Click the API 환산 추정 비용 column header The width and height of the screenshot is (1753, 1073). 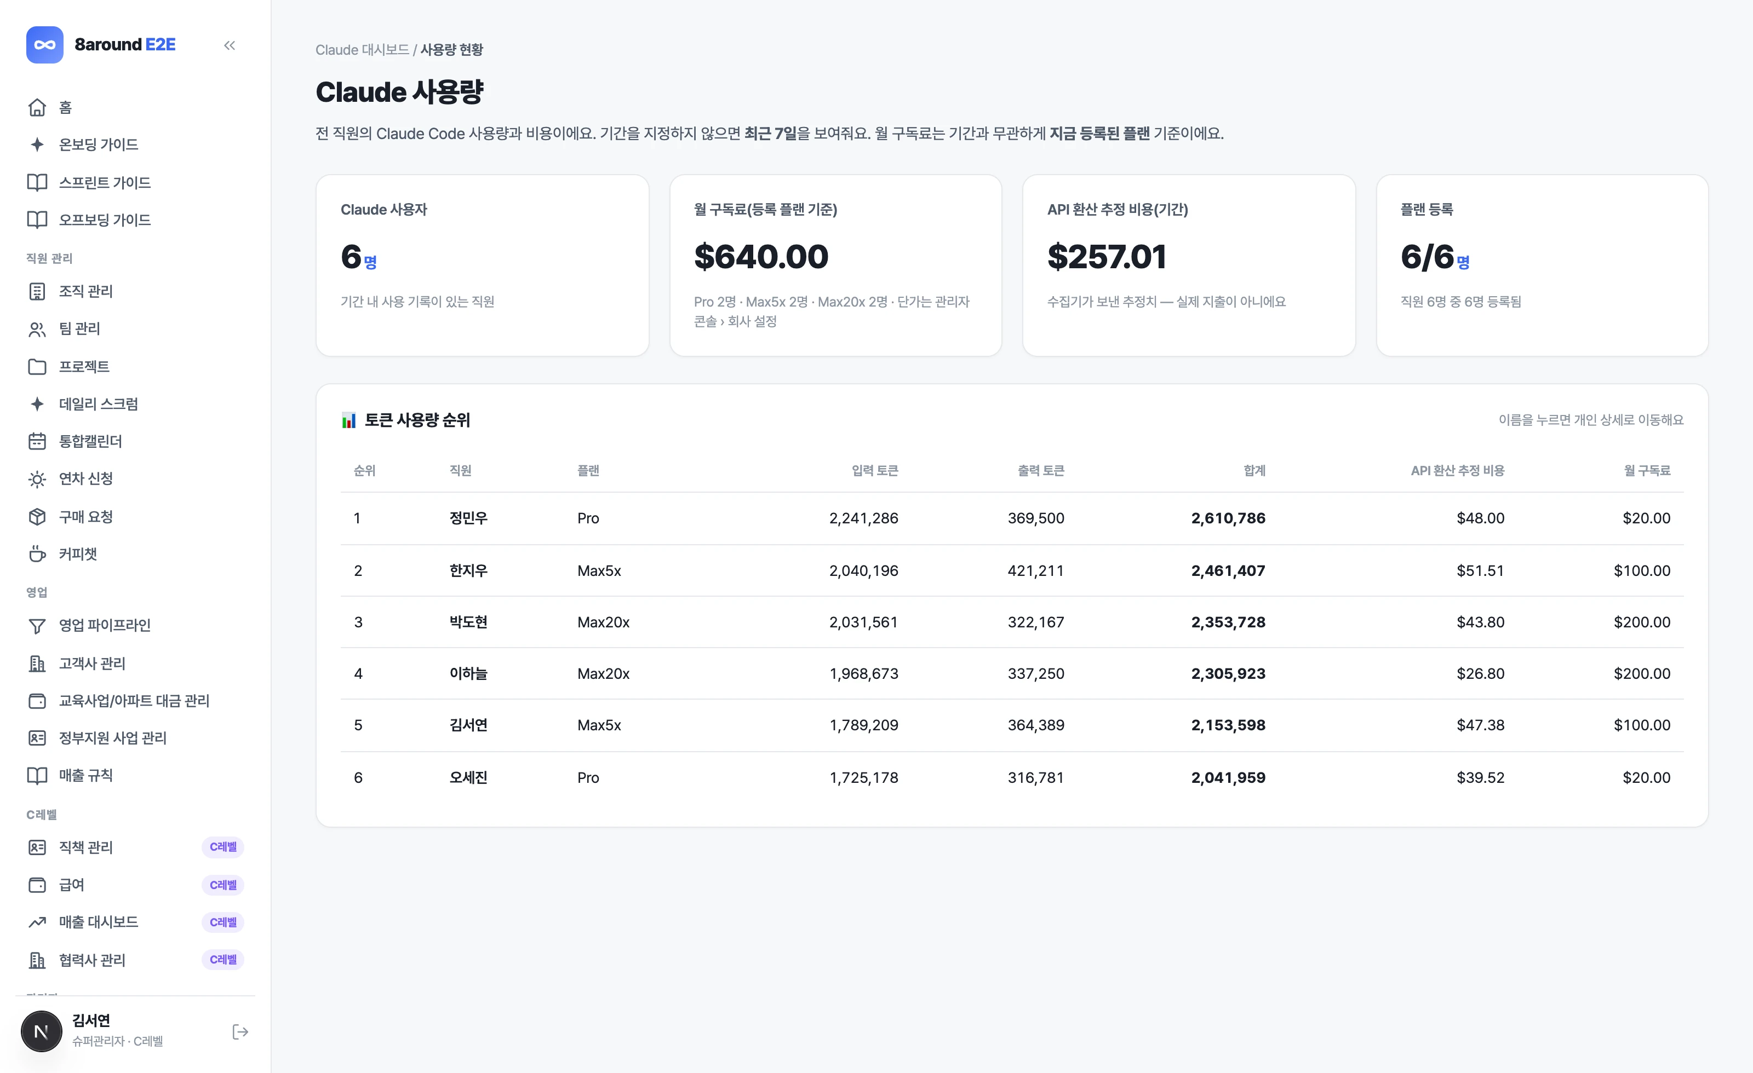(1458, 471)
